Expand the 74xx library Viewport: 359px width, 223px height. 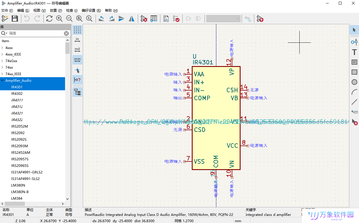click(x=3, y=67)
